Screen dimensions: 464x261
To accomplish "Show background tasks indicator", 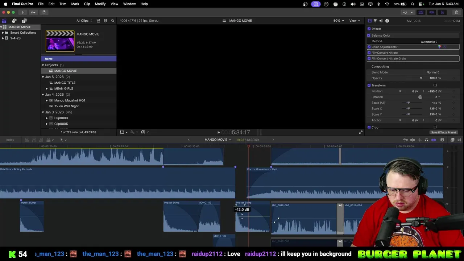I will click(44, 12).
